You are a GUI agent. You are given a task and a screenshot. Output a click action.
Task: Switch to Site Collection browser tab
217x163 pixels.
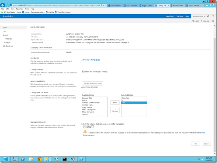[x=131, y=5]
